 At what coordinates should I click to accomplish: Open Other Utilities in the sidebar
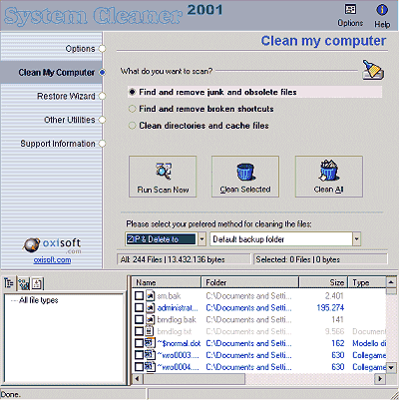tap(70, 120)
